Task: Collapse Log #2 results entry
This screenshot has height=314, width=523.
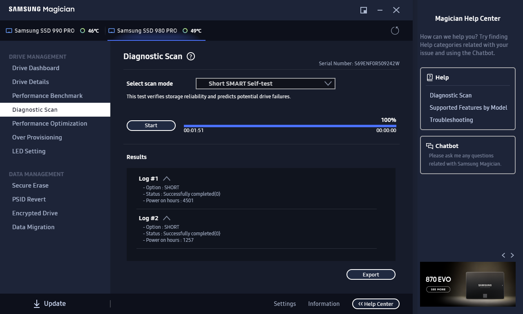Action: click(167, 218)
